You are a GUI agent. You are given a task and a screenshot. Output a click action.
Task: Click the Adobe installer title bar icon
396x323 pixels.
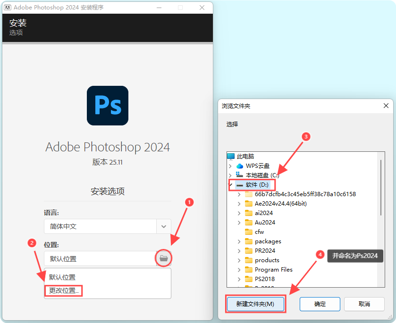coord(8,8)
